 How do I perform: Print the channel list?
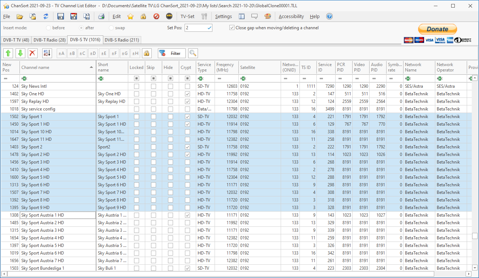102,16
